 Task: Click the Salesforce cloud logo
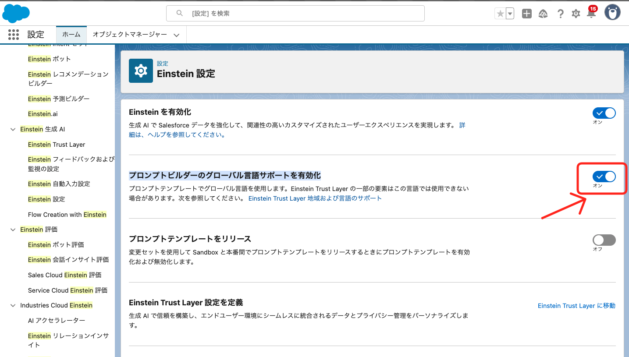coord(16,13)
